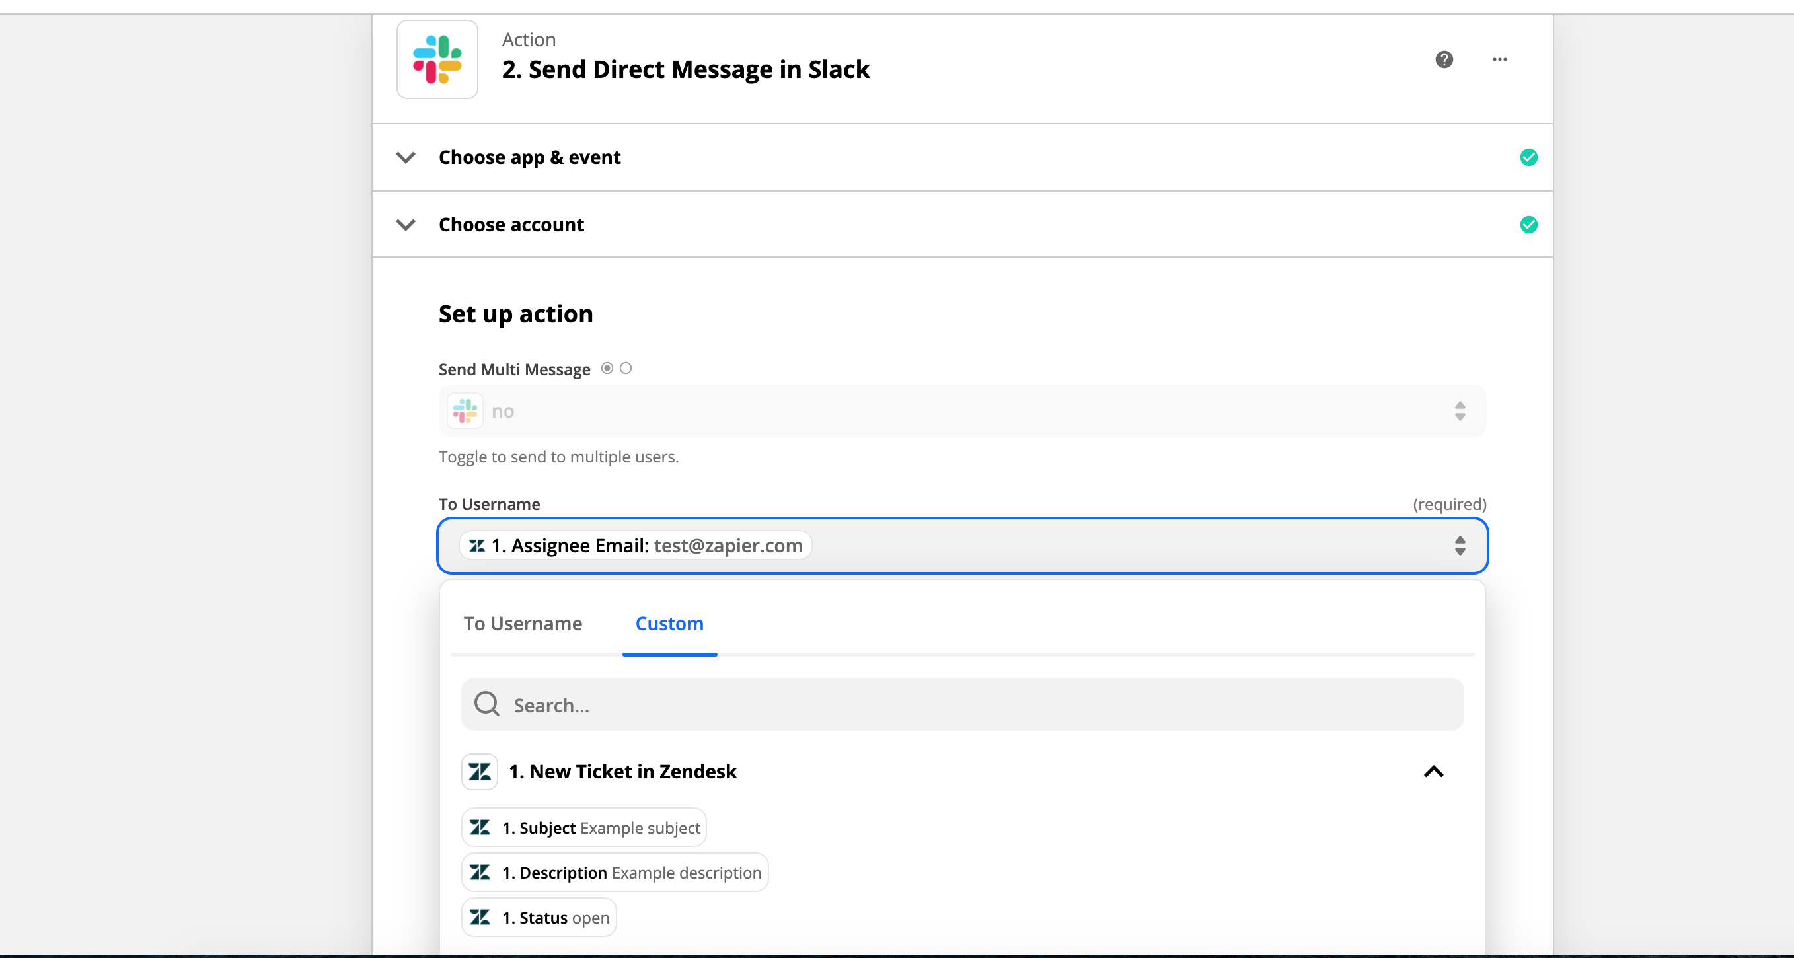Screen dimensions: 1794x958
Task: Click the '(required)' label
Action: [x=1449, y=504]
